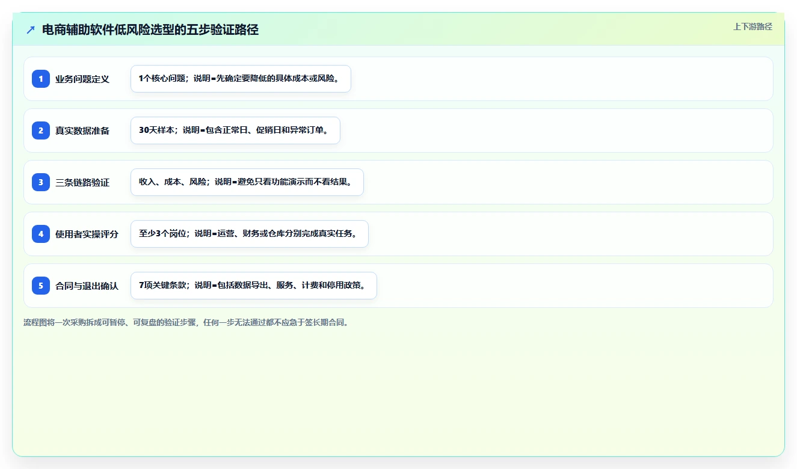The width and height of the screenshot is (797, 469).
Task: Open the 收入、成本、风险 description chip
Action: pyautogui.click(x=247, y=182)
